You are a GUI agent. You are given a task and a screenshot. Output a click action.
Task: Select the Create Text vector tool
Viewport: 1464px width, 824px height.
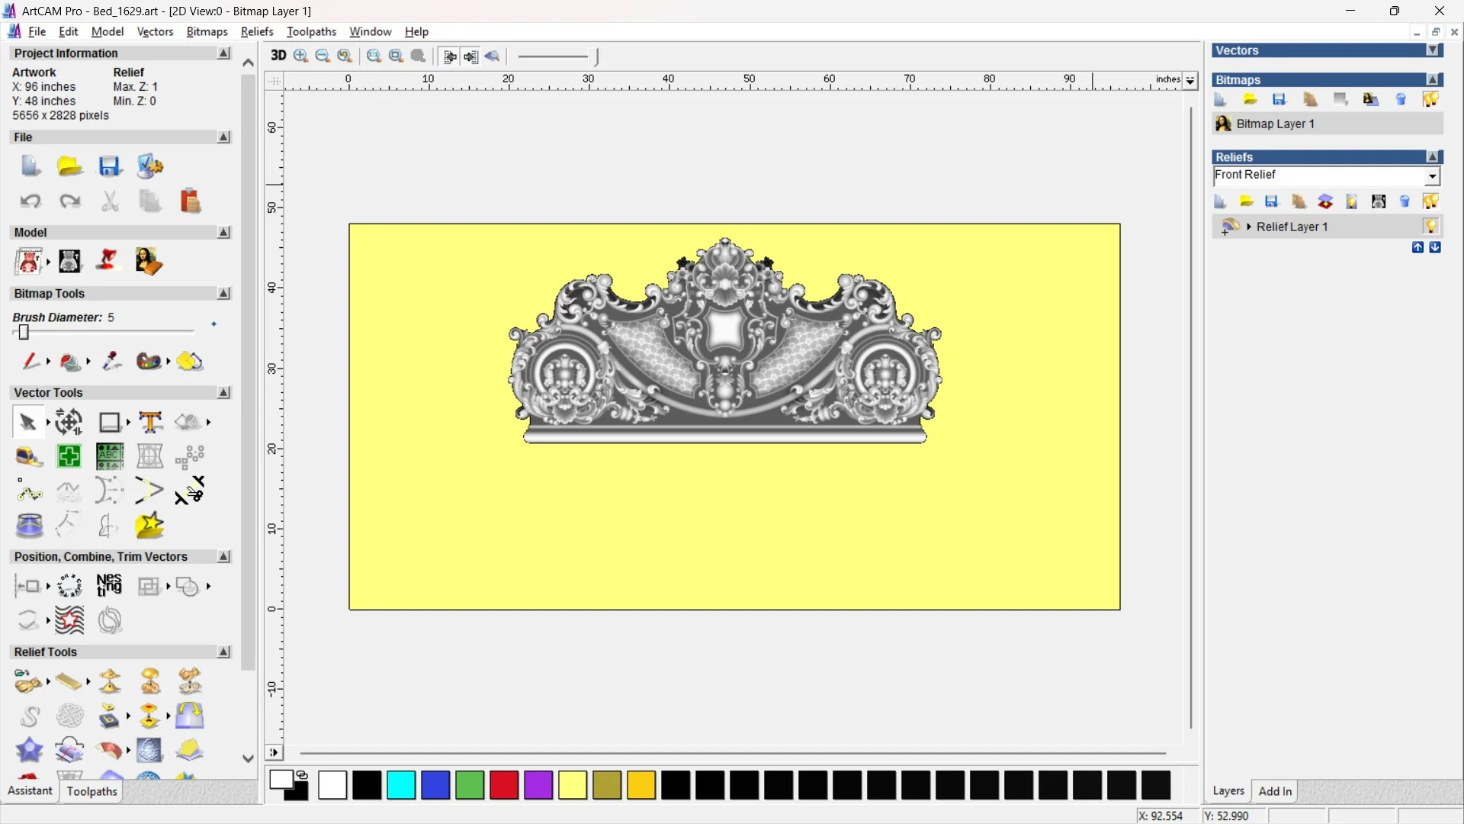pos(150,422)
